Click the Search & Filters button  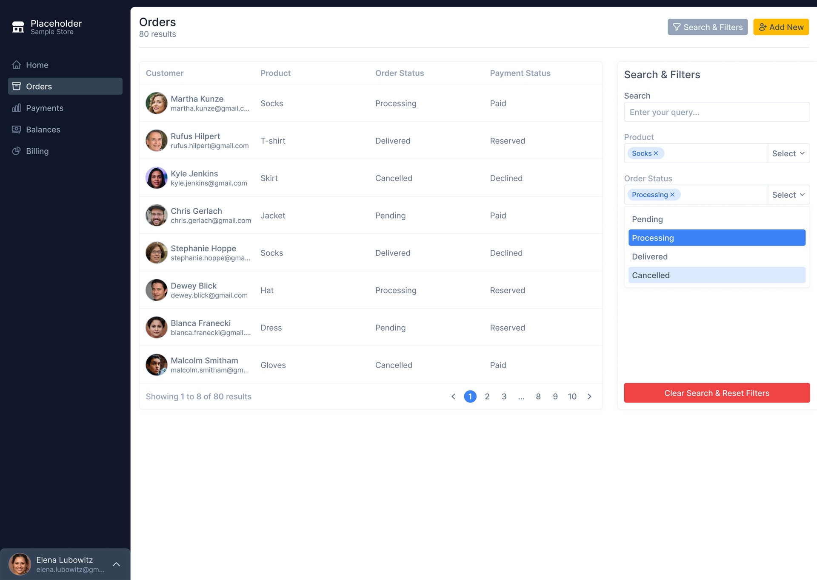tap(707, 27)
